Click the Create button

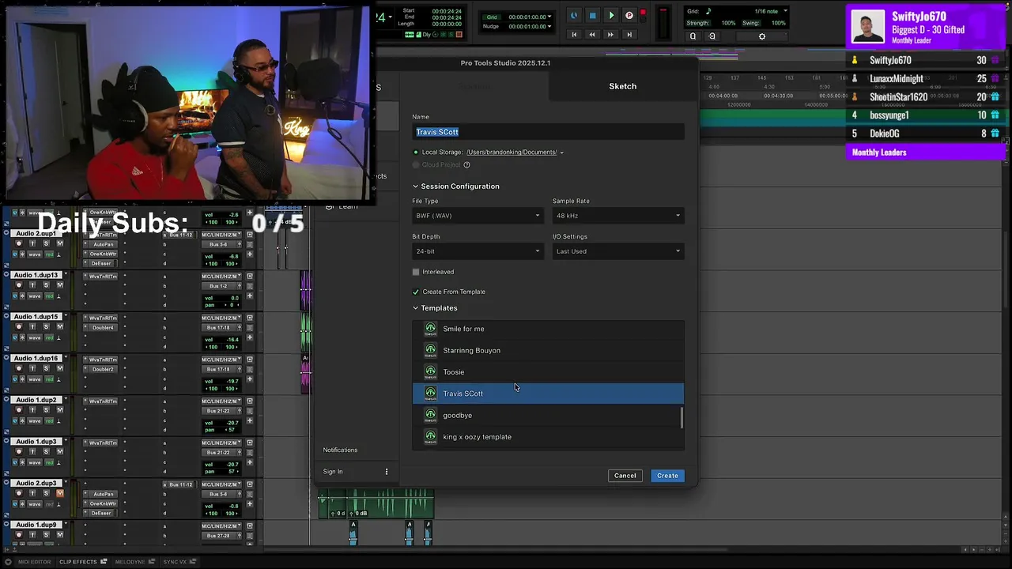667,476
